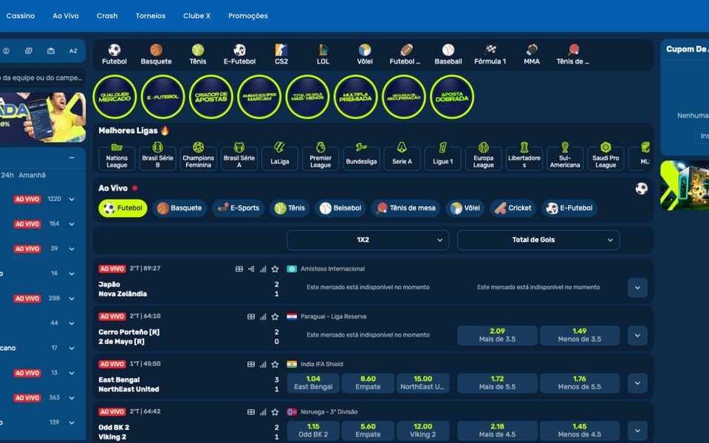Expand sidebar row with 363 events
This screenshot has height=443, width=709.
tap(72, 398)
